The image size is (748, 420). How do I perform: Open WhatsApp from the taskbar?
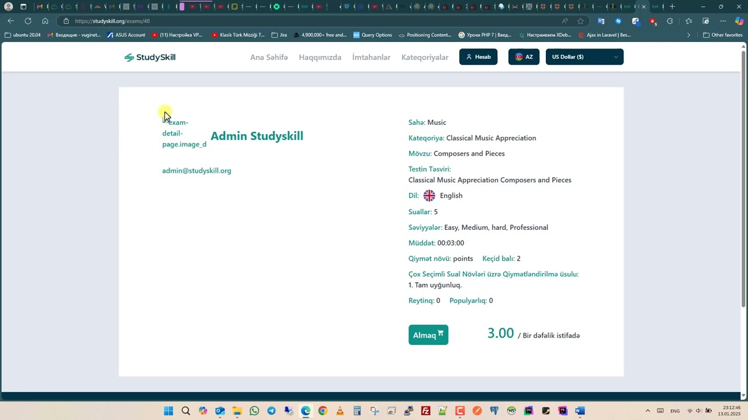click(254, 411)
